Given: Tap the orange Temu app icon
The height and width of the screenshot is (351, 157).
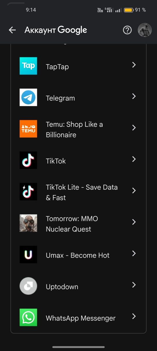Looking at the screenshot, I should point(28,129).
